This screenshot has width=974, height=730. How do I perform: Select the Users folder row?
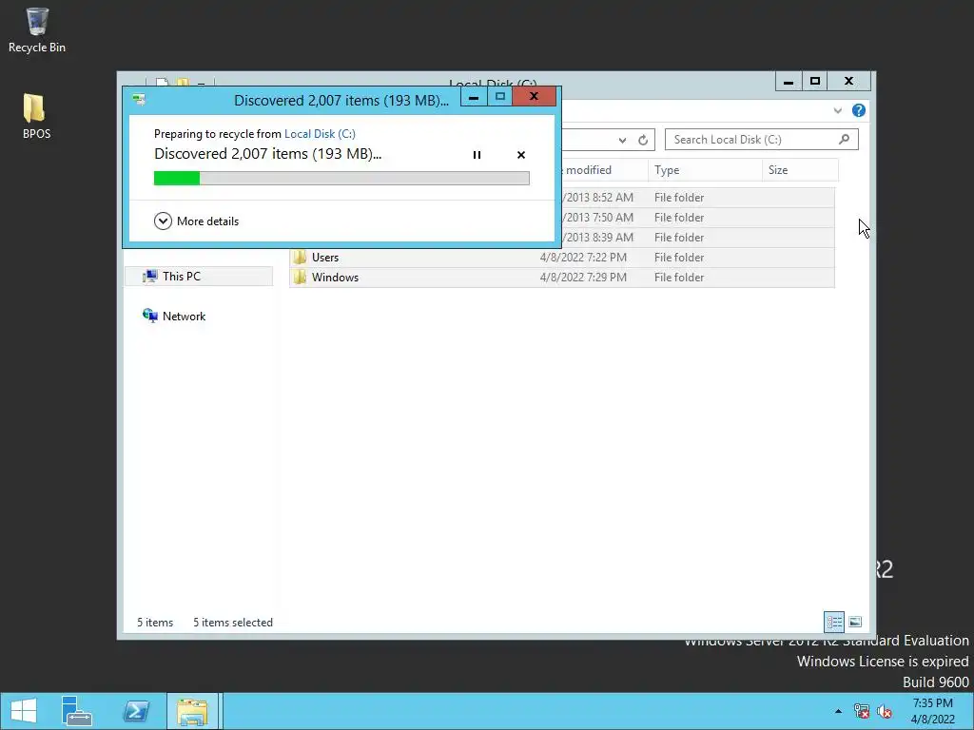point(561,258)
